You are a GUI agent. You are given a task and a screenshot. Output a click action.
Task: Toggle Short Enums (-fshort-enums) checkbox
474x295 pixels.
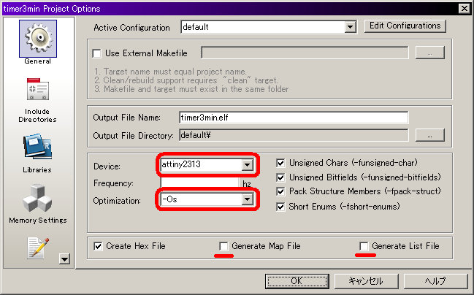click(x=280, y=207)
